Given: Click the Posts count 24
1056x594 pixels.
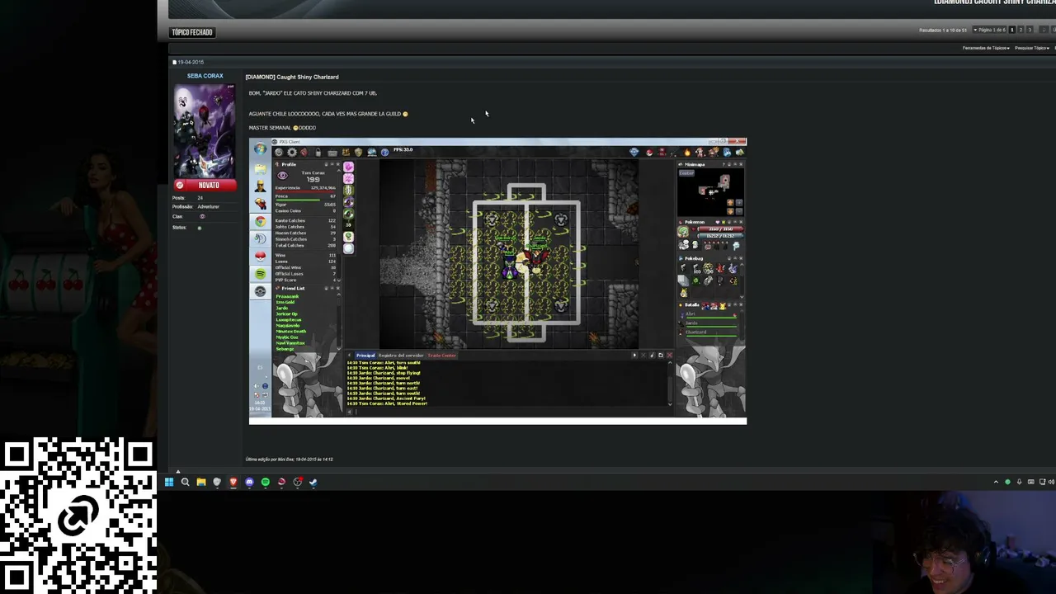Looking at the screenshot, I should (x=200, y=198).
